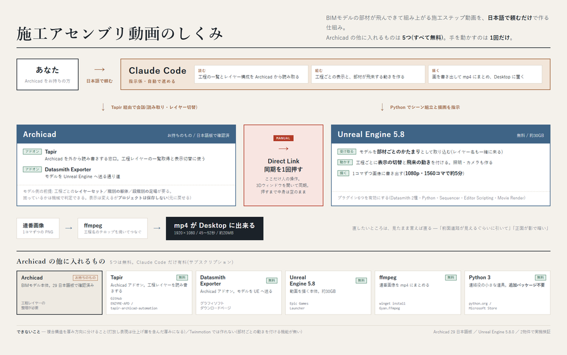Click the dark mp4 が Desktop に出来る box
This screenshot has height=355, width=567.
(x=214, y=228)
